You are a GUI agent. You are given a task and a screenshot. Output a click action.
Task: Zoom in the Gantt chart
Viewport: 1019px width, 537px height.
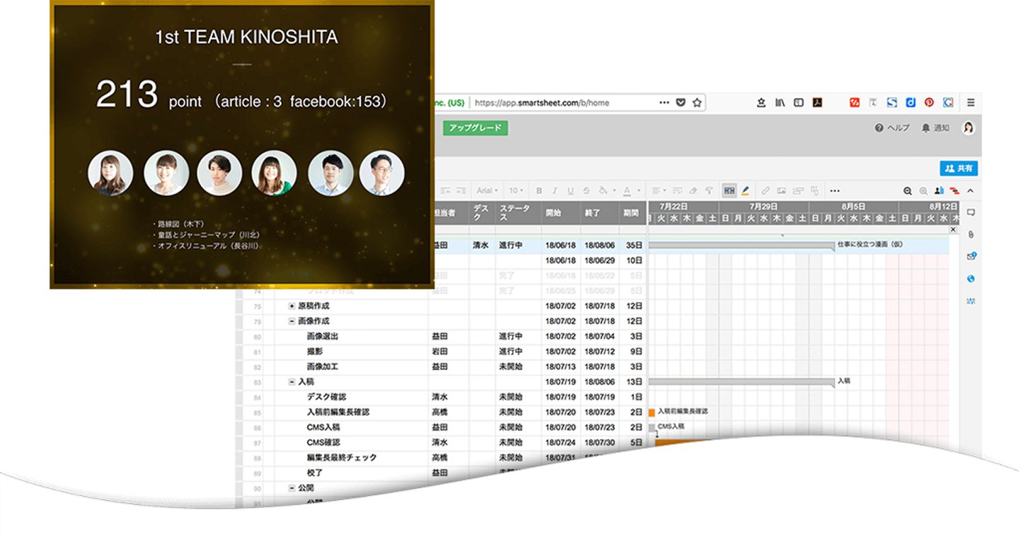click(x=923, y=190)
